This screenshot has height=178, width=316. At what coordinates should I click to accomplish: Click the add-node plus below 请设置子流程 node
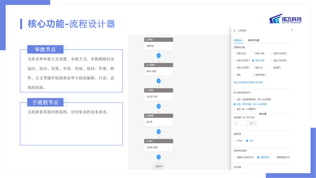[159, 106]
